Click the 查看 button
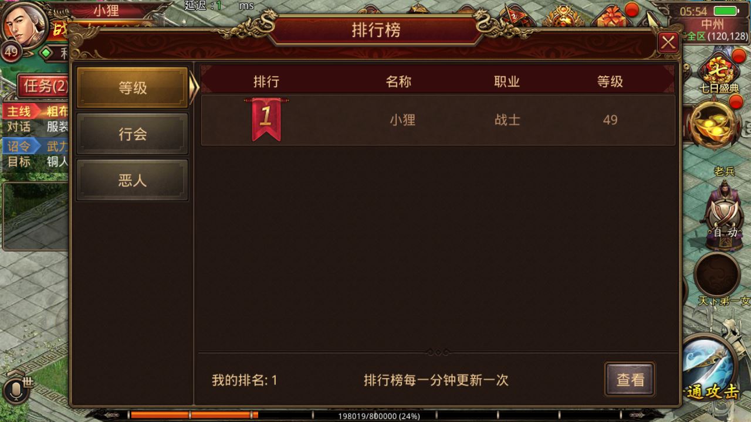751x422 pixels. 630,380
